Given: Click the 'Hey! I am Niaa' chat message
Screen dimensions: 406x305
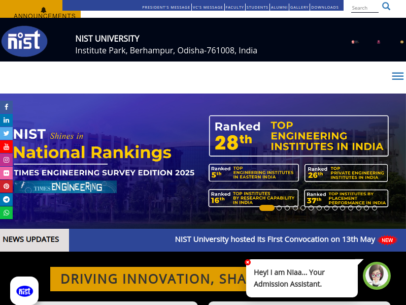Looking at the screenshot, I should point(289,278).
